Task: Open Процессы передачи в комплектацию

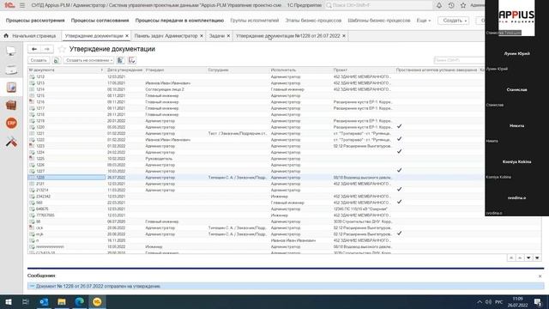Action: [x=179, y=21]
